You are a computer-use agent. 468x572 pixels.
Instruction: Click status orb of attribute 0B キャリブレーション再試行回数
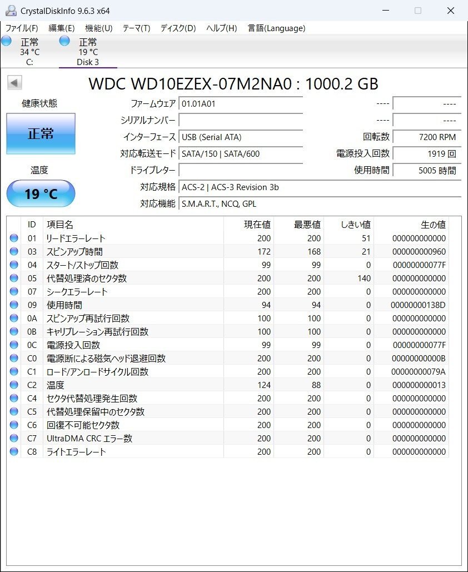[14, 332]
